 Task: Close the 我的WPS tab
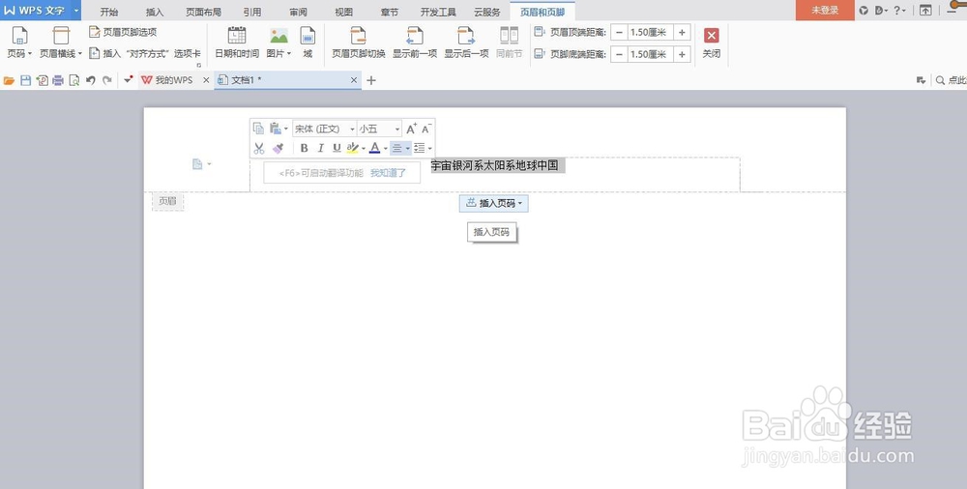[206, 80]
